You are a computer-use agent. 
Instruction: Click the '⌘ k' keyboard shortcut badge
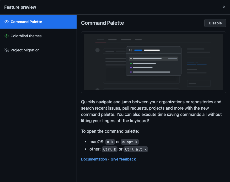point(110,142)
